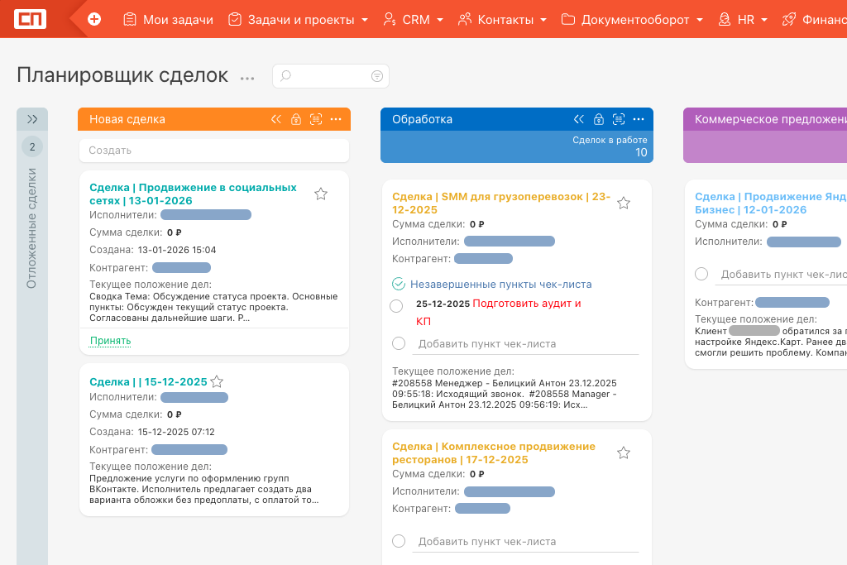Viewport: 847px width, 565px height.
Task: Check the Подготовить аудит и КП item
Action: (396, 306)
